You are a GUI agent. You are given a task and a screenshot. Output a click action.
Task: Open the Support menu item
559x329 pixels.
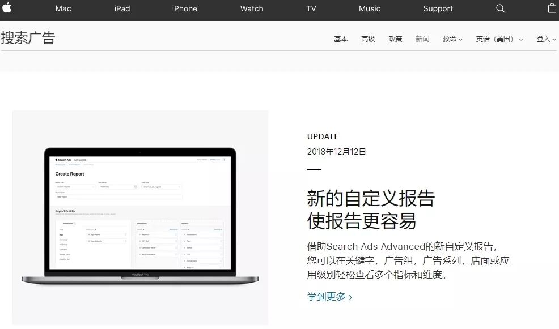pos(438,8)
